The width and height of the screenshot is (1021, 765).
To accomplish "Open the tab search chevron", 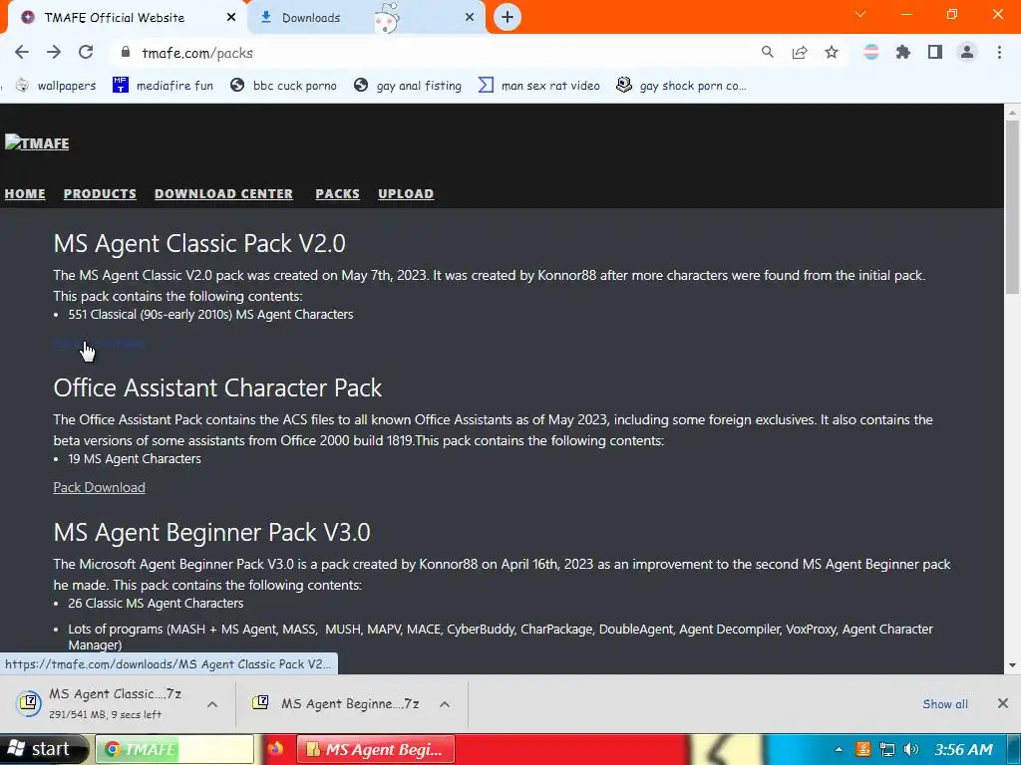I will pos(860,14).
